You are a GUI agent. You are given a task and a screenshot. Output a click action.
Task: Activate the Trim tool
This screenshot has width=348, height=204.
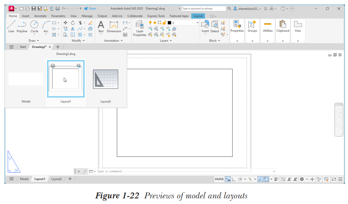tap(80, 23)
